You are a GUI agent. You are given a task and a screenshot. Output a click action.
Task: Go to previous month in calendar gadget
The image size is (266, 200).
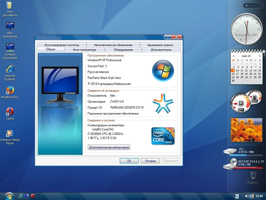coord(233,56)
